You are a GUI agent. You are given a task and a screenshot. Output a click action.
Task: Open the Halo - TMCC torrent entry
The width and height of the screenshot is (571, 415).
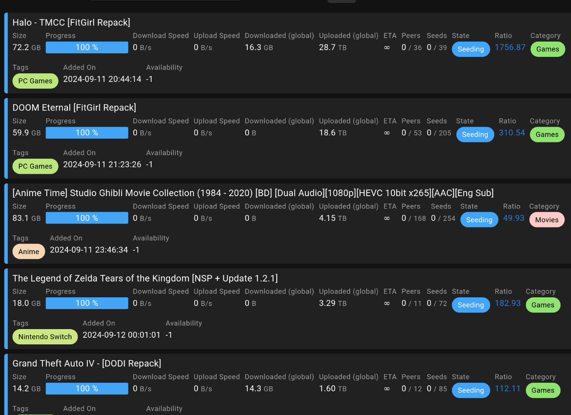pos(71,23)
